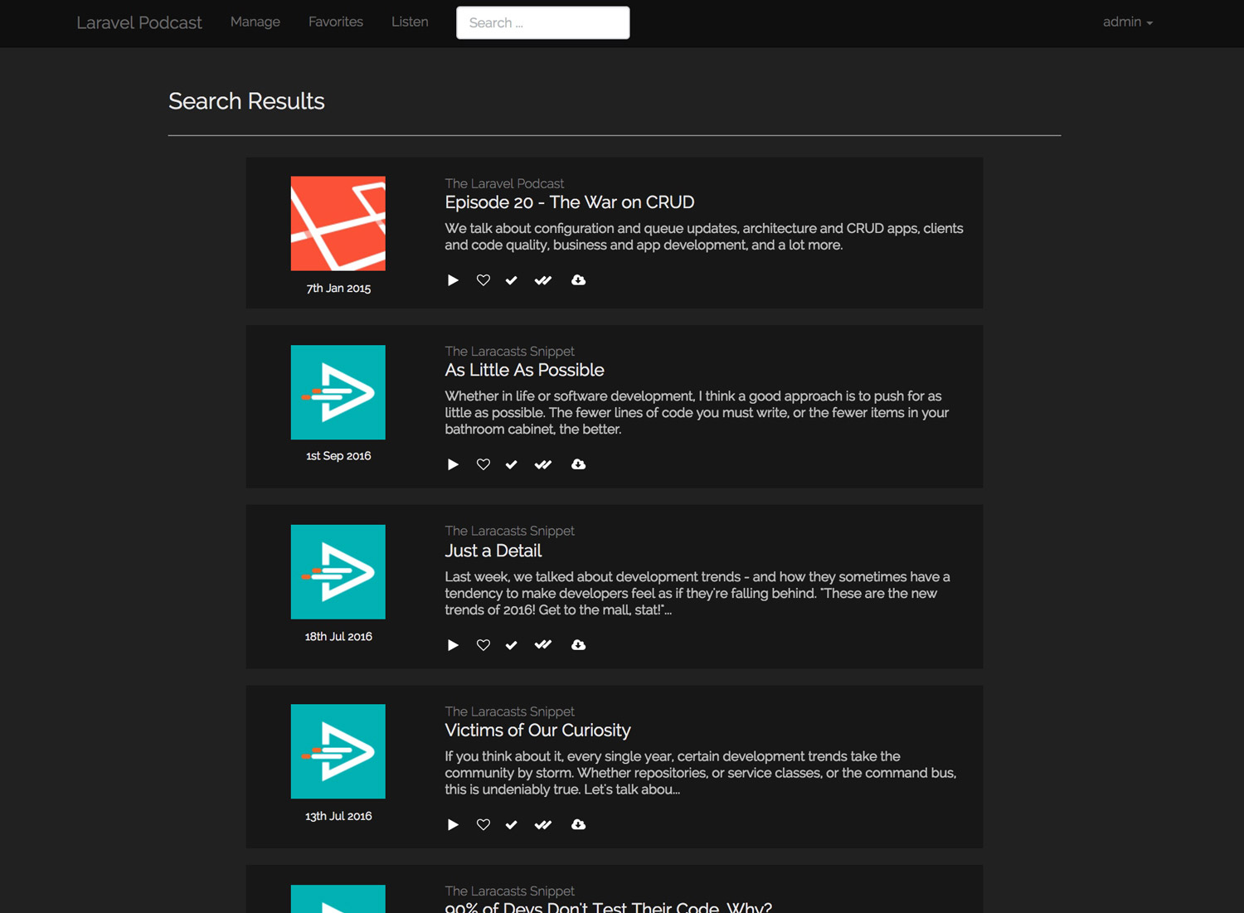The height and width of the screenshot is (913, 1244).
Task: Click the '13th Jul 2016' date text
Action: tap(338, 816)
